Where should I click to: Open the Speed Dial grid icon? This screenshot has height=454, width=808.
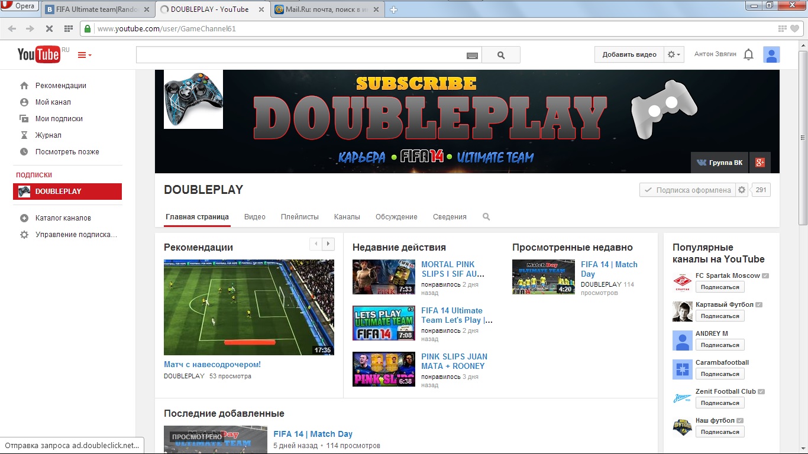(68, 28)
